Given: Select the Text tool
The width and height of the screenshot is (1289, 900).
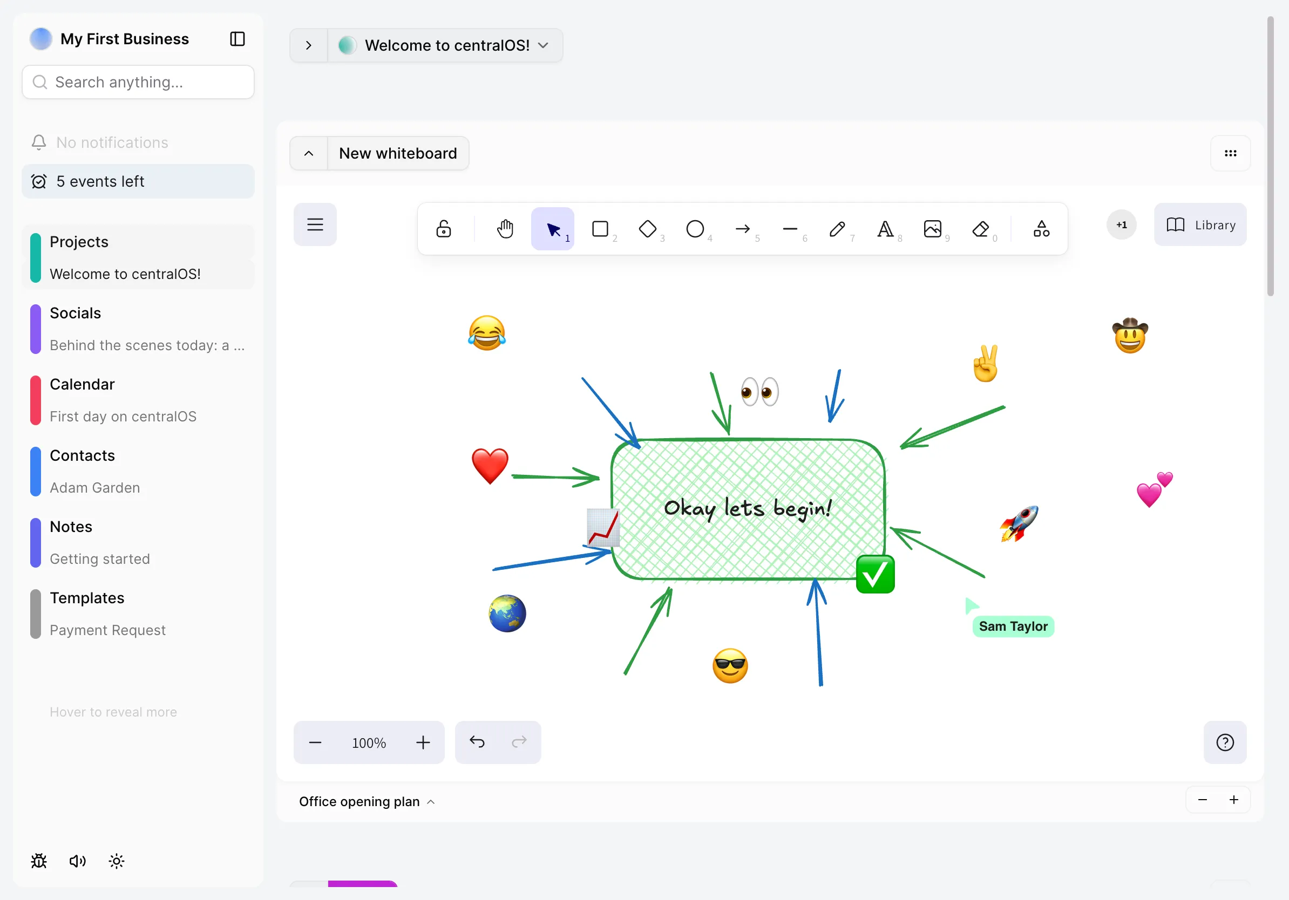Looking at the screenshot, I should (885, 229).
